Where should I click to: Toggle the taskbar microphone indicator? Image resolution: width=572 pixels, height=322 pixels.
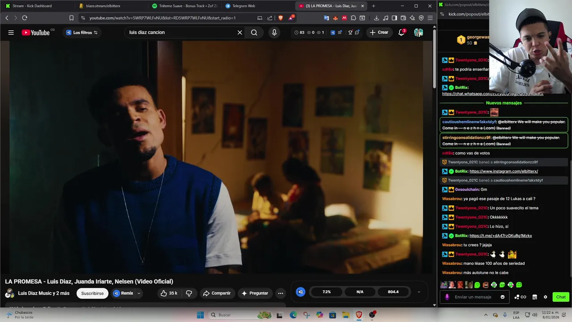[505, 315]
